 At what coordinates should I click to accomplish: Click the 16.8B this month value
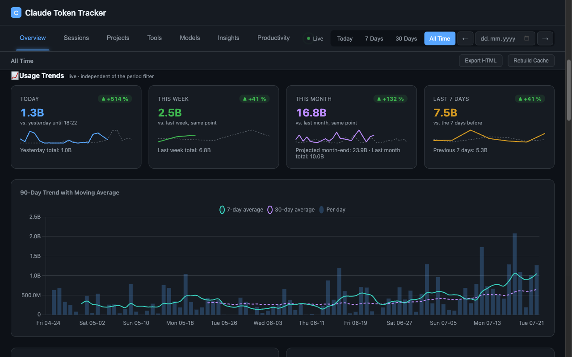point(311,112)
